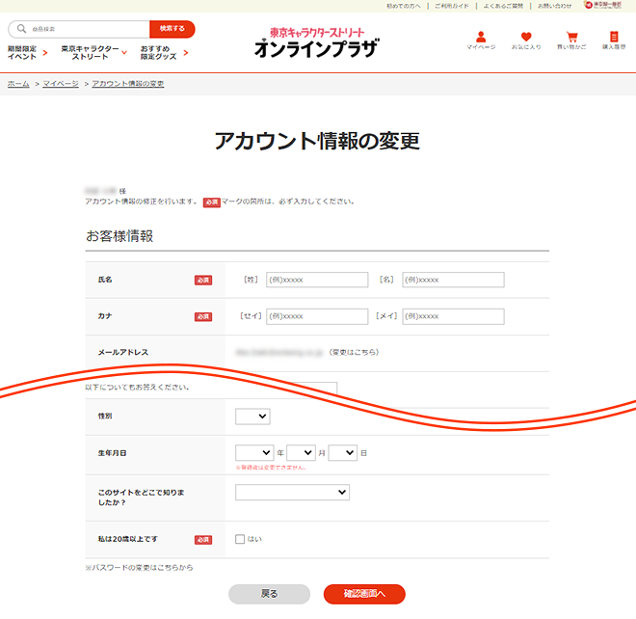Click the 姓 last name input field
The width and height of the screenshot is (636, 619).
point(317,280)
